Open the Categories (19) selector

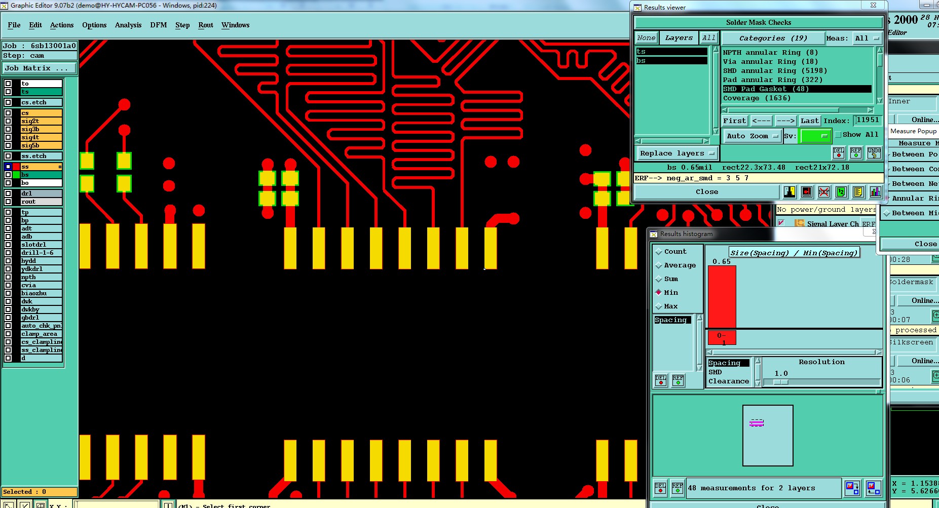tap(773, 38)
